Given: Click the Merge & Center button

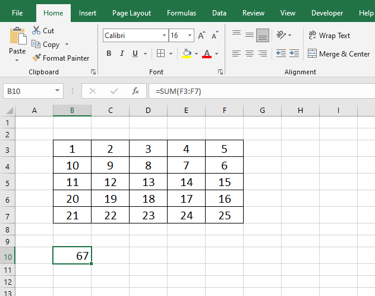Looking at the screenshot, I should point(339,53).
